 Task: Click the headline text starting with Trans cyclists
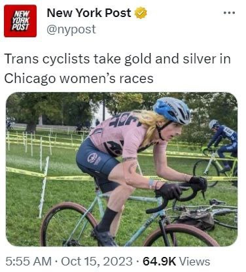[x=117, y=69]
